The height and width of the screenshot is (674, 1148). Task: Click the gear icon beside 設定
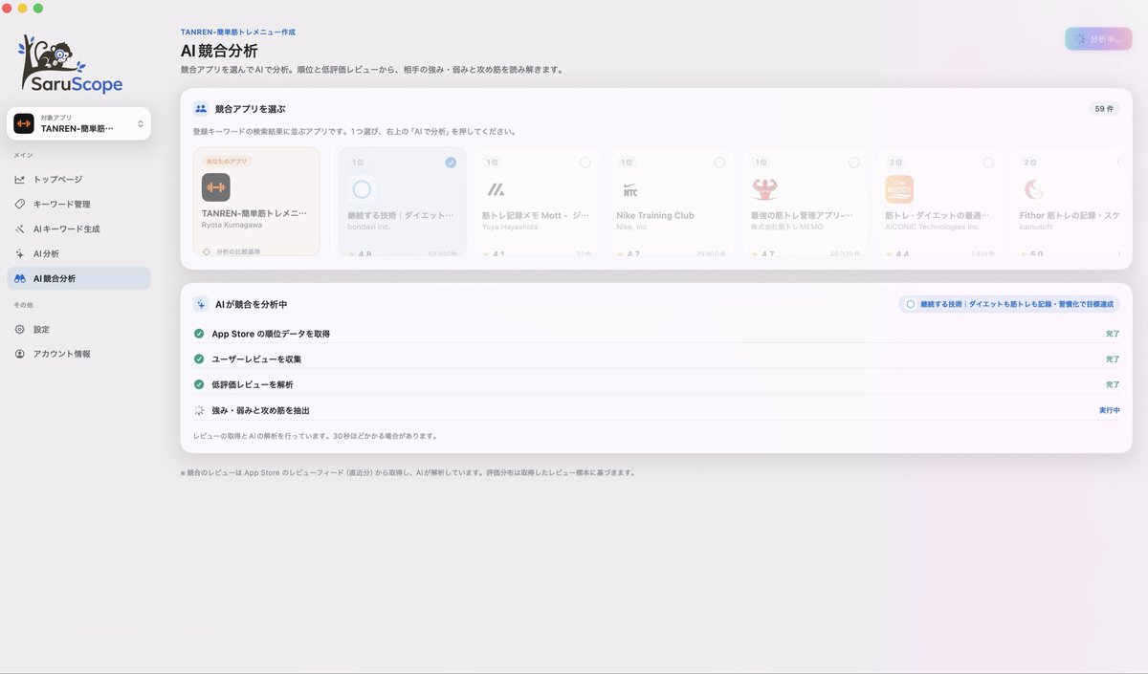tap(20, 329)
